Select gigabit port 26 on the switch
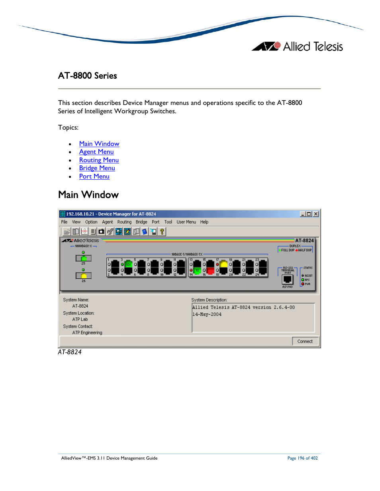380x491 pixels. (x=84, y=276)
